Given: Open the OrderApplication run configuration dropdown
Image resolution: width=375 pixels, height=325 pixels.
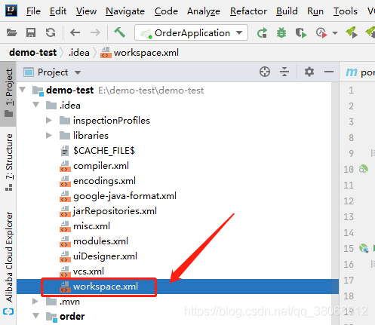Looking at the screenshot, I should (x=191, y=32).
